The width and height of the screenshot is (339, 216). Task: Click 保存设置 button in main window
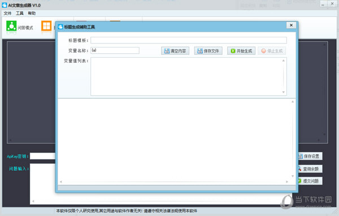[310, 156]
